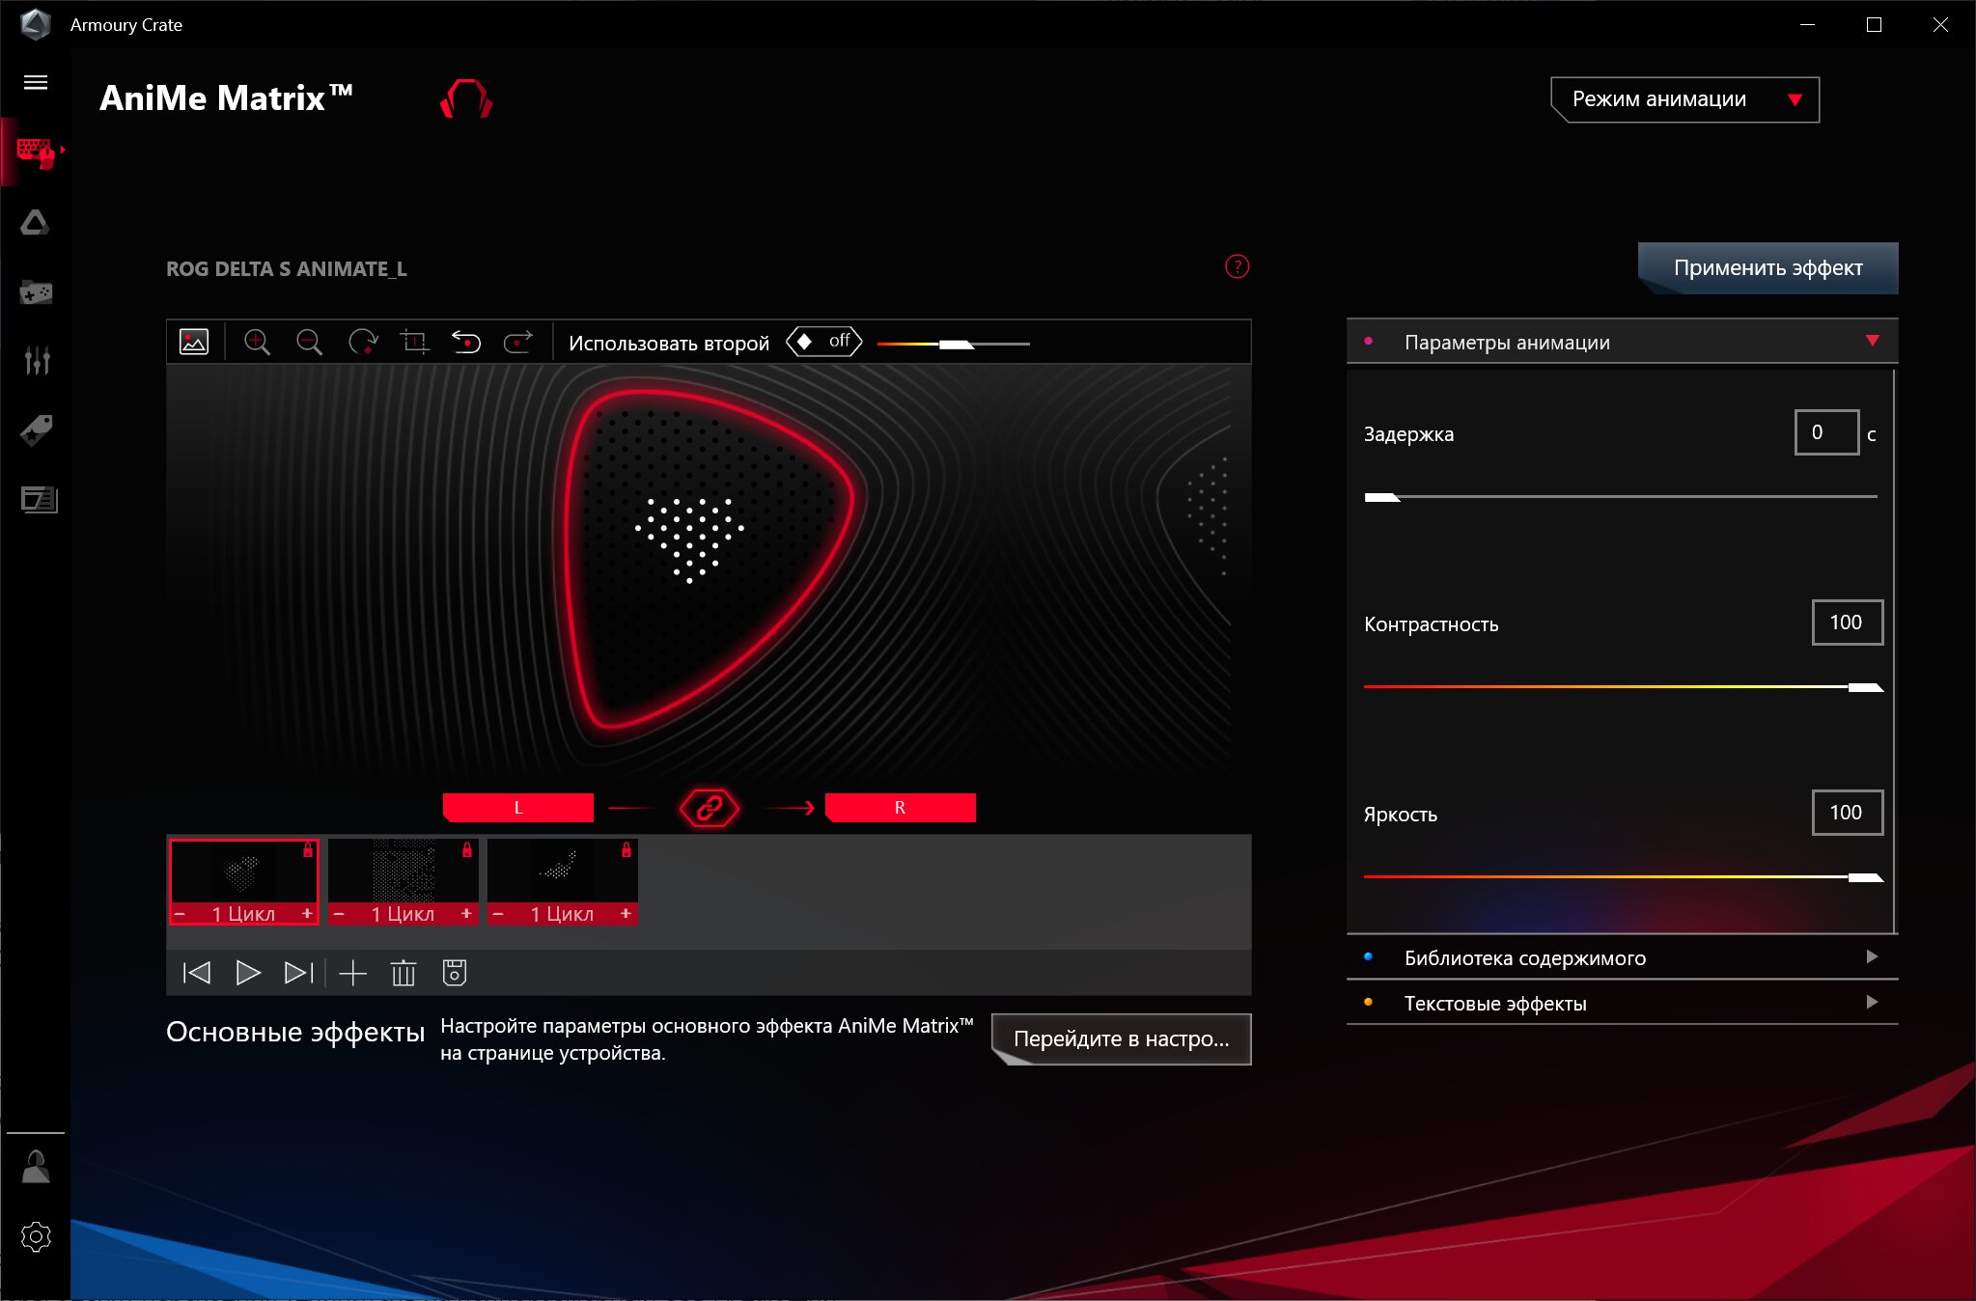The image size is (1976, 1301).
Task: Expand the 'Библиотека содержимого' section
Action: (1622, 957)
